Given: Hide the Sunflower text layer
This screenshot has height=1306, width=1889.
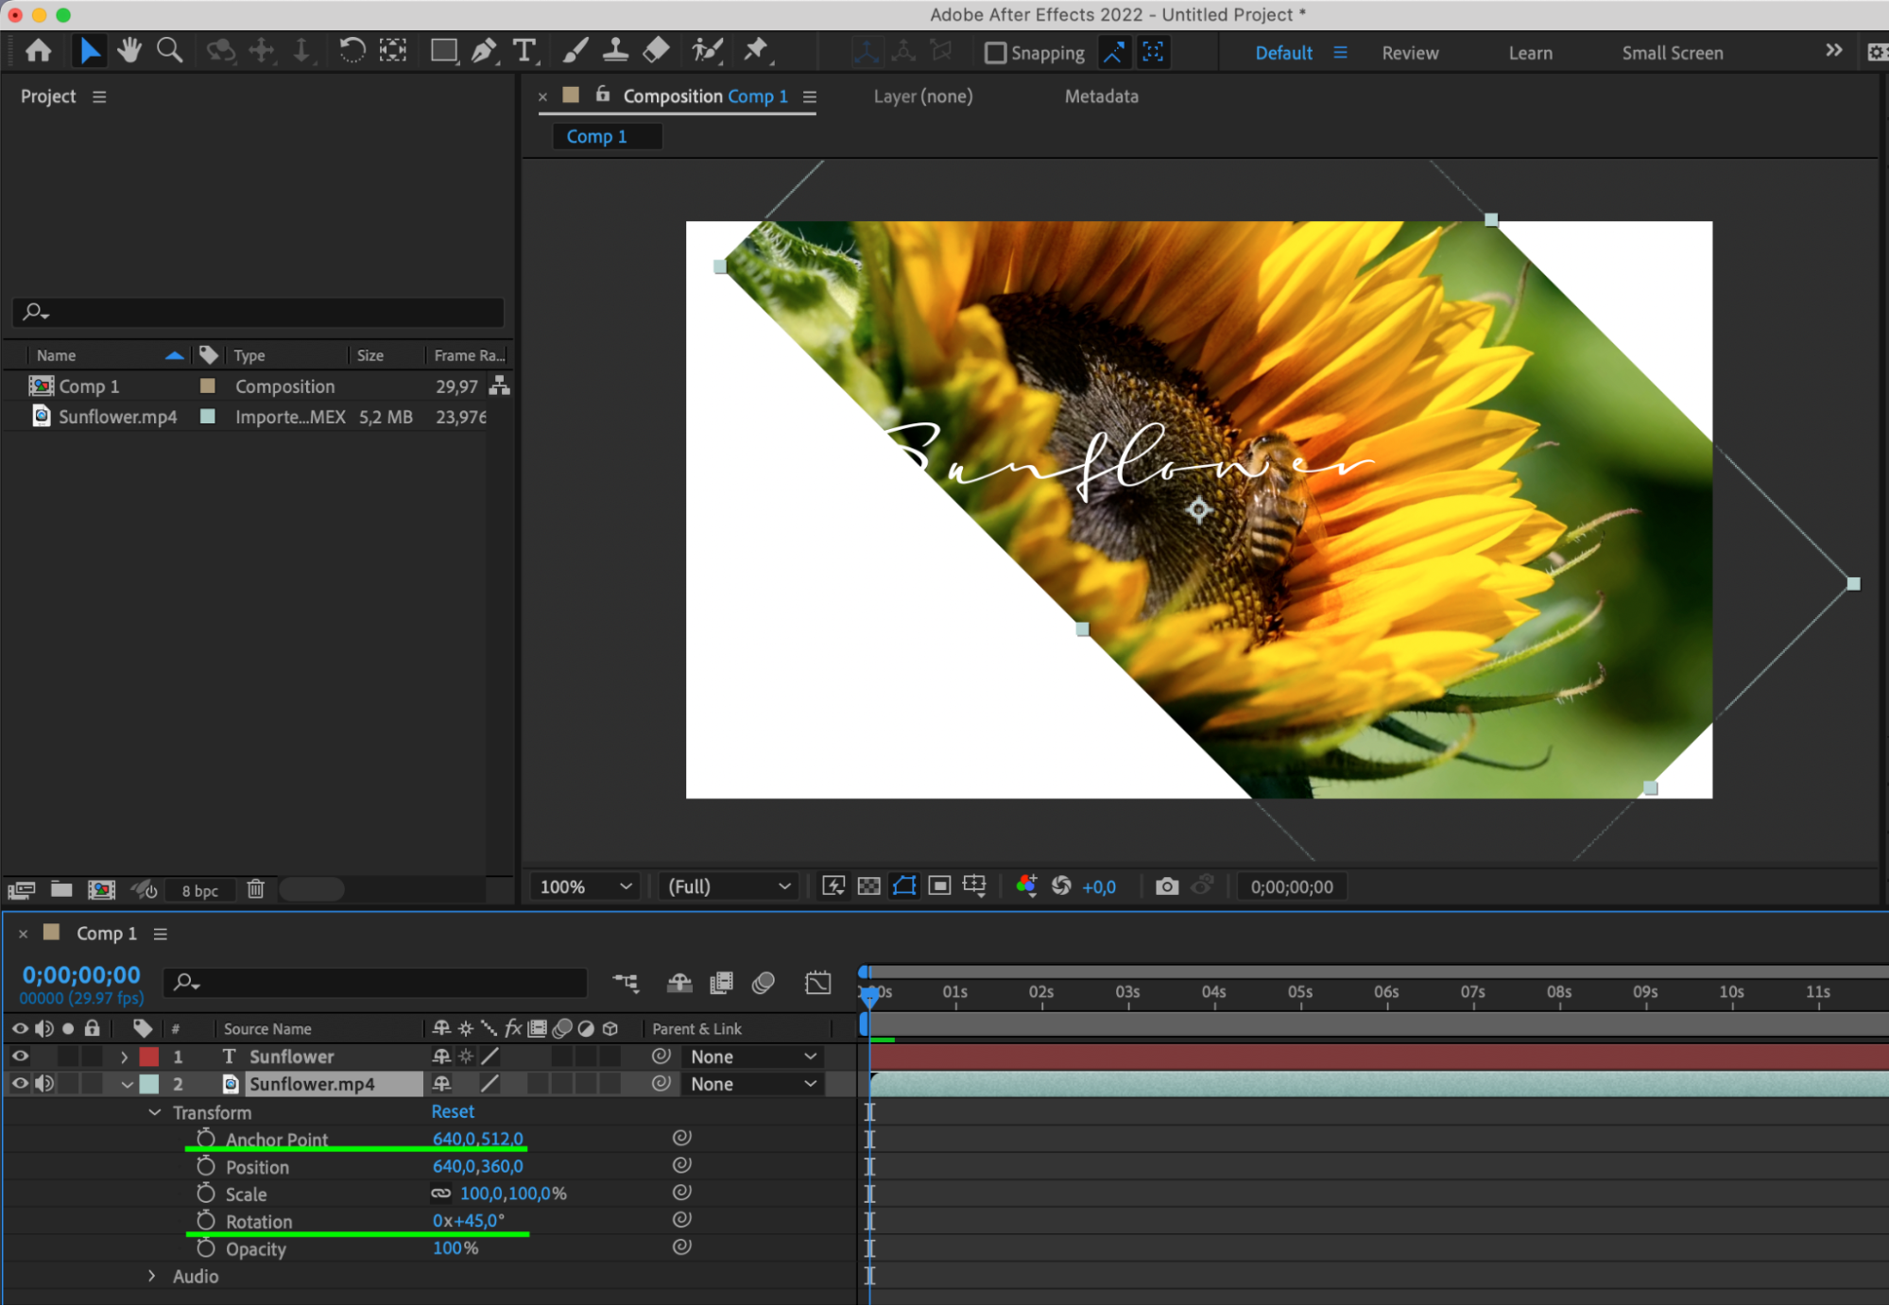Looking at the screenshot, I should [x=20, y=1057].
